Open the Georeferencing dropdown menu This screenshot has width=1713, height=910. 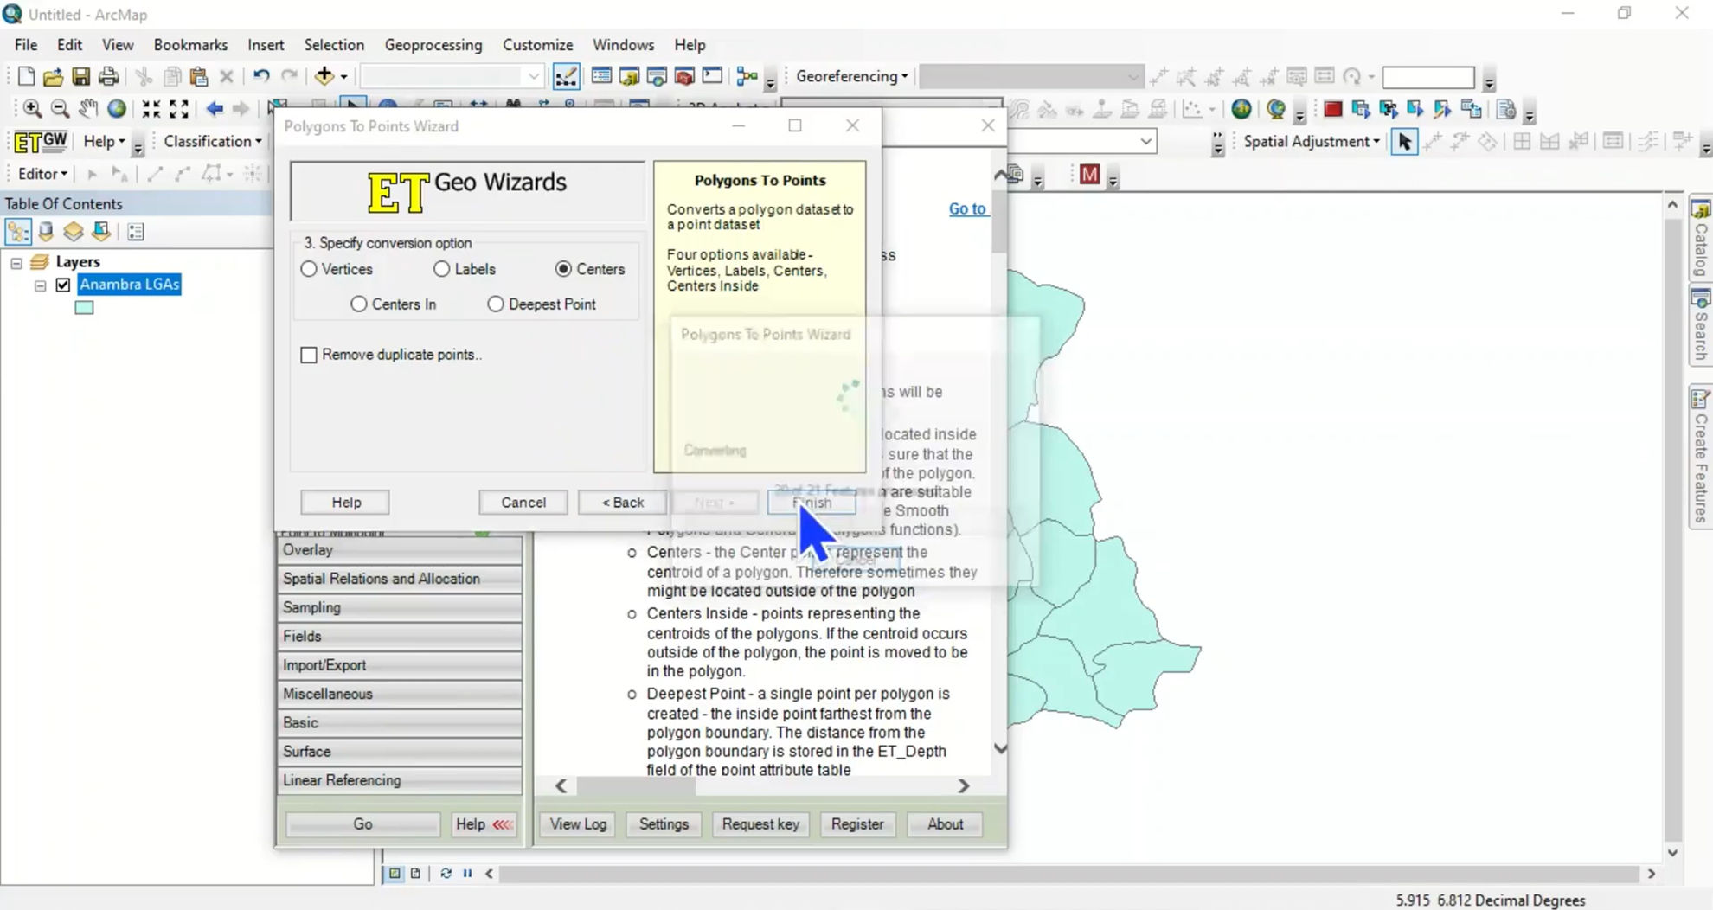(852, 76)
